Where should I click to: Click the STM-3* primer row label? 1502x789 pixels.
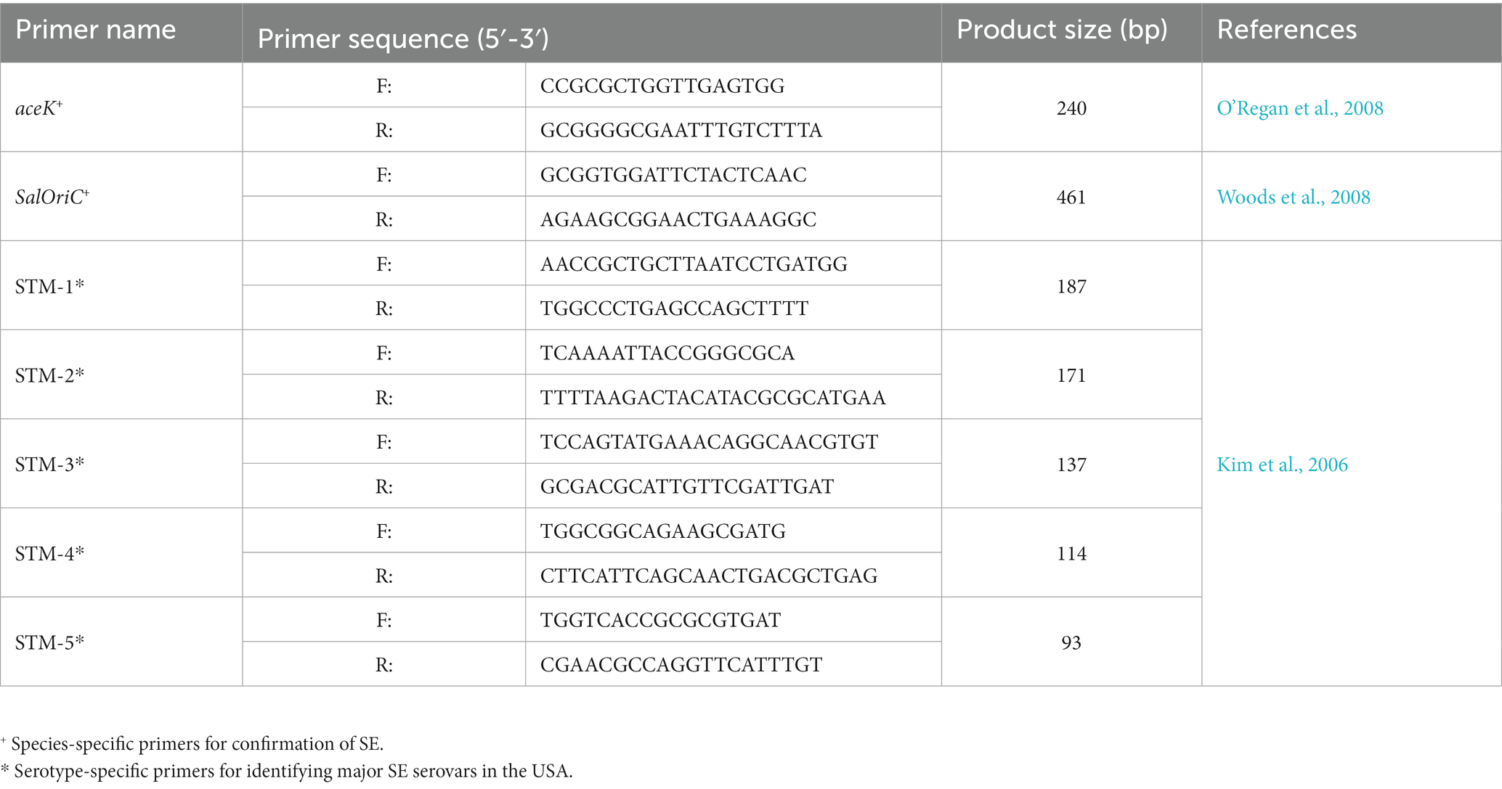point(49,464)
